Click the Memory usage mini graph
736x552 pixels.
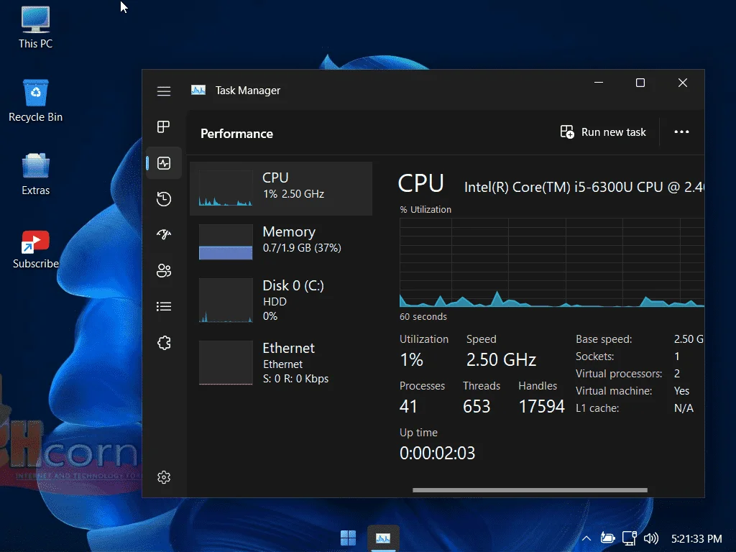(x=226, y=241)
